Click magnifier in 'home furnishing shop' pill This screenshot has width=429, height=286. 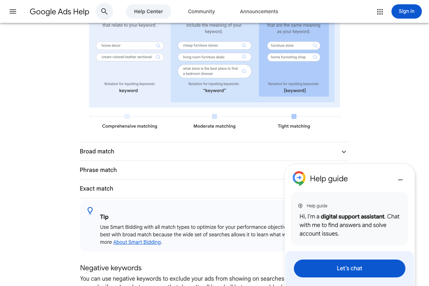tap(315, 57)
